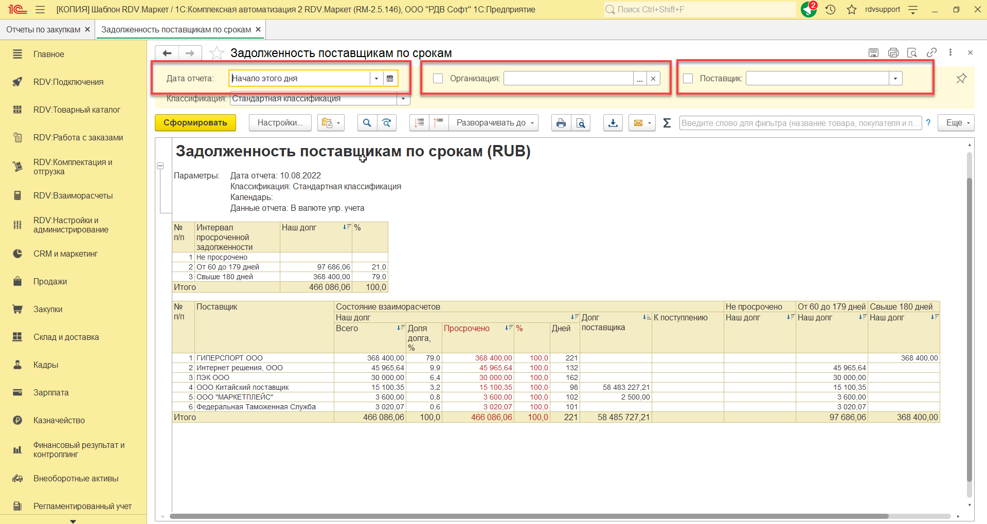Open print preview with magnifier icon
This screenshot has width=987, height=524.
(581, 123)
